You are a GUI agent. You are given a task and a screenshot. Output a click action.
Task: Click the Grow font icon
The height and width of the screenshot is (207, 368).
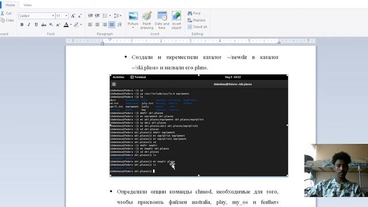pos(73,16)
